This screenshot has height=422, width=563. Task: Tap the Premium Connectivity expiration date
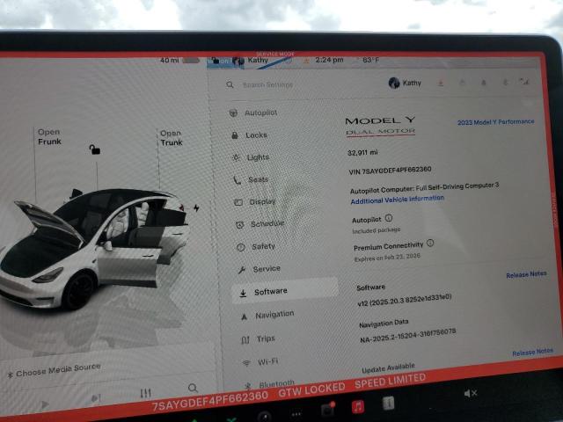point(387,258)
